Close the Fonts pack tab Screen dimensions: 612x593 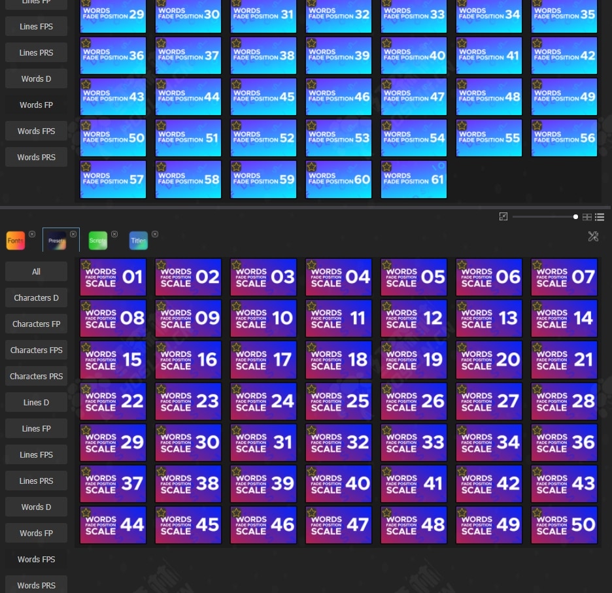tap(32, 234)
